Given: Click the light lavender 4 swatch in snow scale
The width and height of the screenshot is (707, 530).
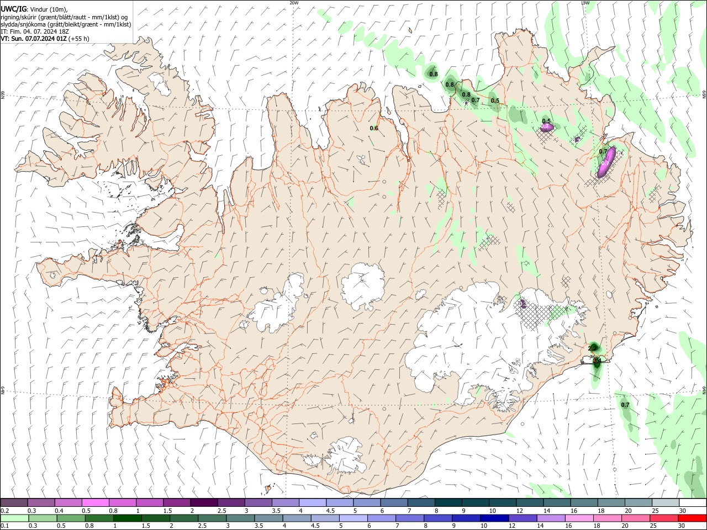Looking at the screenshot, I should point(313,502).
